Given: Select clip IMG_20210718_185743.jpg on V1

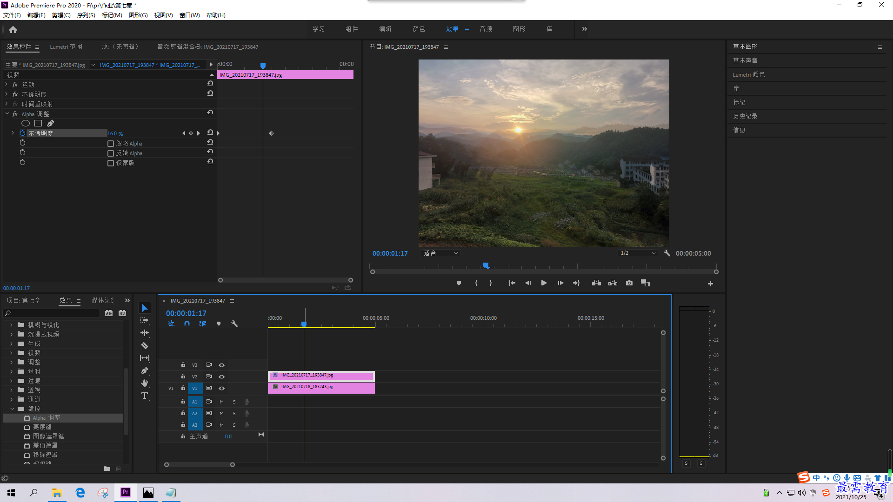Looking at the screenshot, I should 321,388.
